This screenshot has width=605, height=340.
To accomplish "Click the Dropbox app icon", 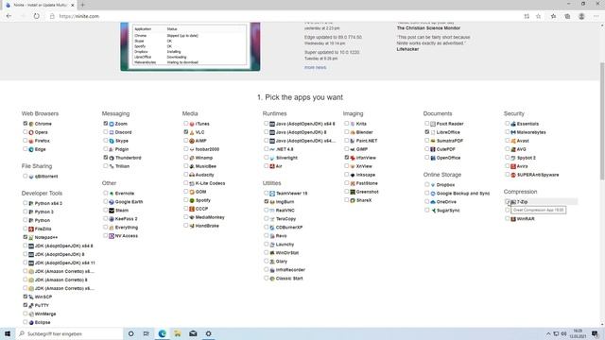I will click(433, 185).
